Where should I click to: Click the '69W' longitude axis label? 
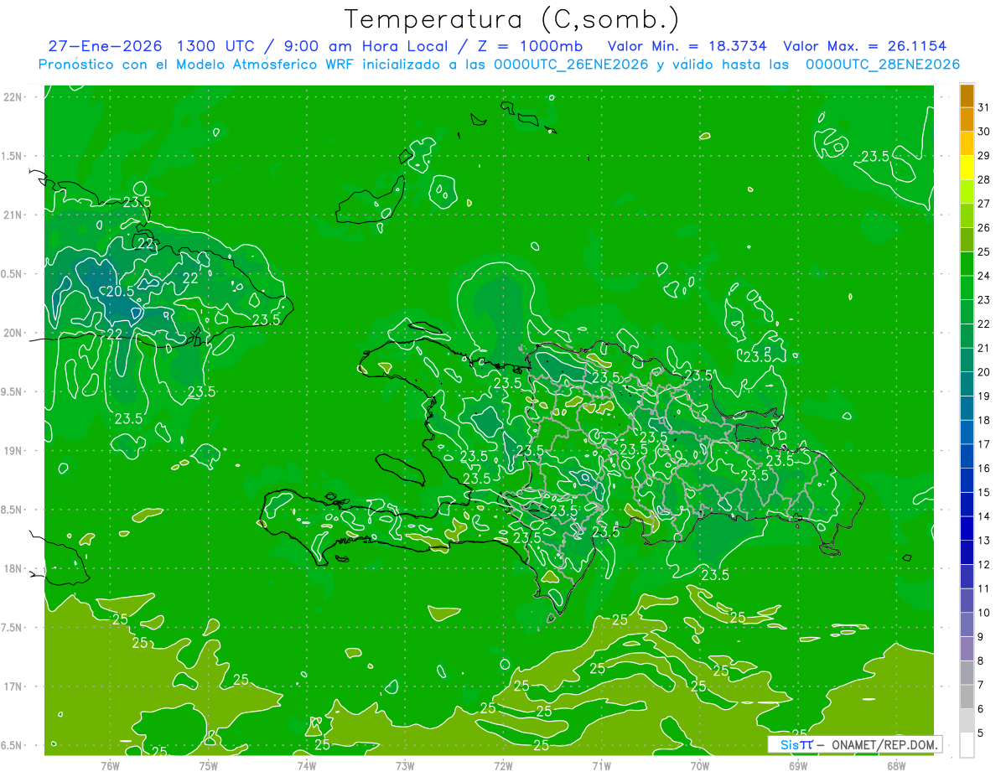point(798,765)
